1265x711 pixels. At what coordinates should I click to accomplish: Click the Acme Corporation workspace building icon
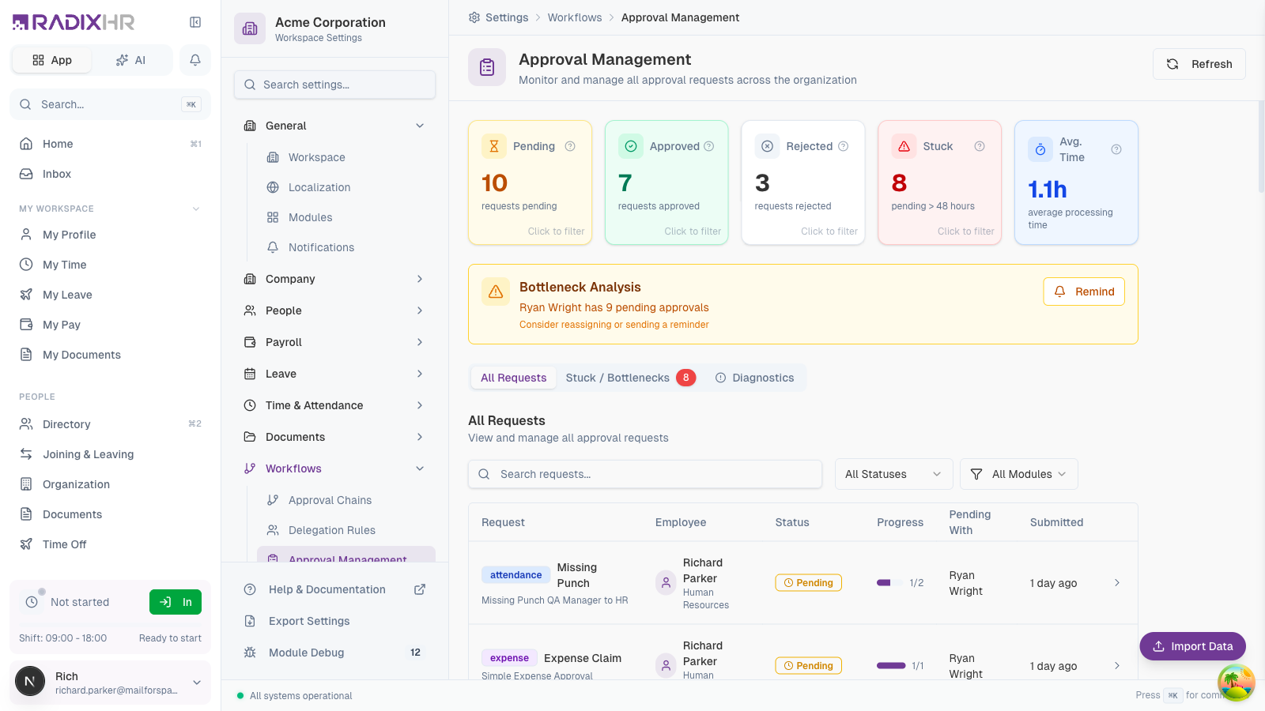[250, 29]
